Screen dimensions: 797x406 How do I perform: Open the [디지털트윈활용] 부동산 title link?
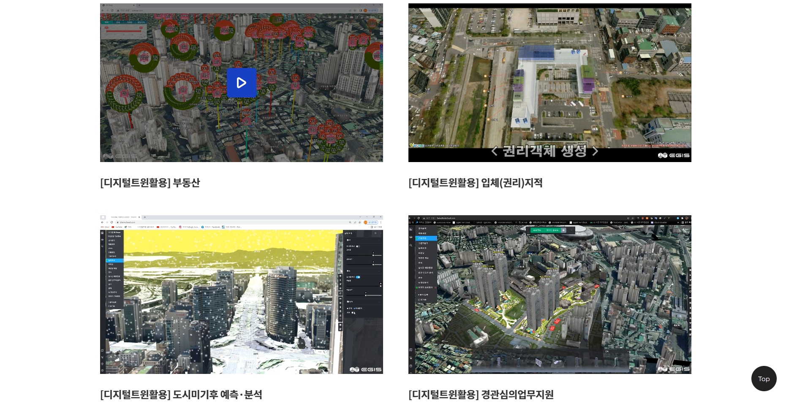150,183
